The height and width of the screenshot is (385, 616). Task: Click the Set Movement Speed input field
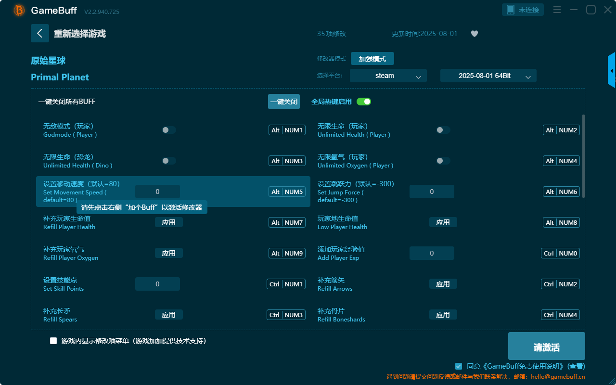(x=157, y=192)
